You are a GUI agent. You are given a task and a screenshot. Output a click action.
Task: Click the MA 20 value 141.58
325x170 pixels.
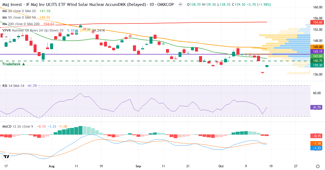(x=45, y=11)
